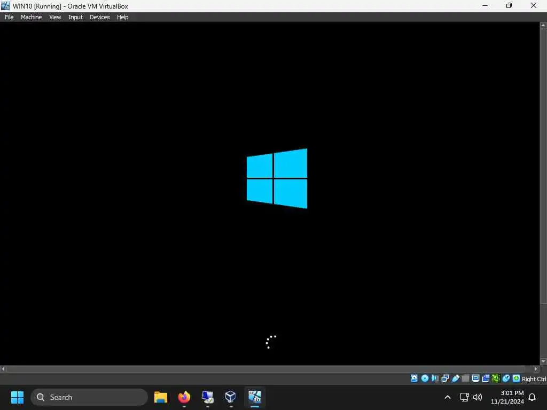Click the network tray icon

(464, 397)
